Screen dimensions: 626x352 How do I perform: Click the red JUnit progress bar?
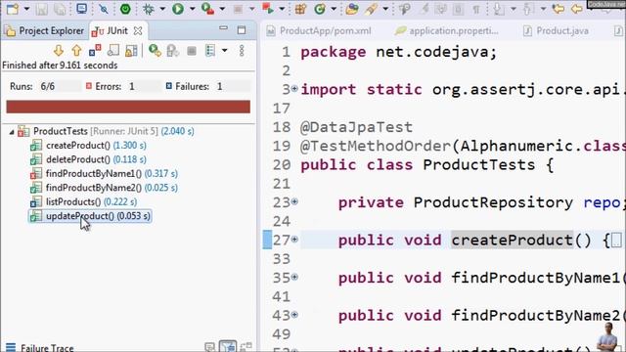coord(128,107)
